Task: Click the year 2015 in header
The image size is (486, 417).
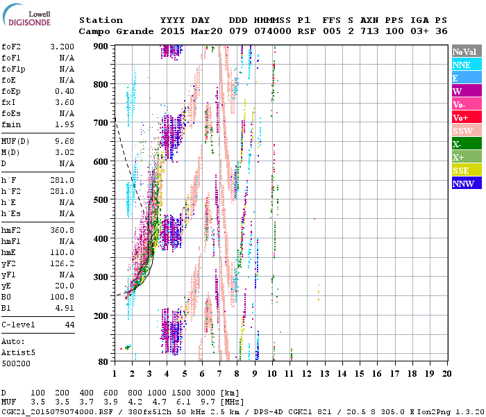Action: click(172, 31)
